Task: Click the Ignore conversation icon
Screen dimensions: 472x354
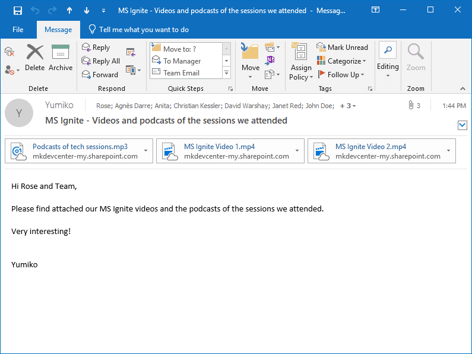Action: [9, 52]
